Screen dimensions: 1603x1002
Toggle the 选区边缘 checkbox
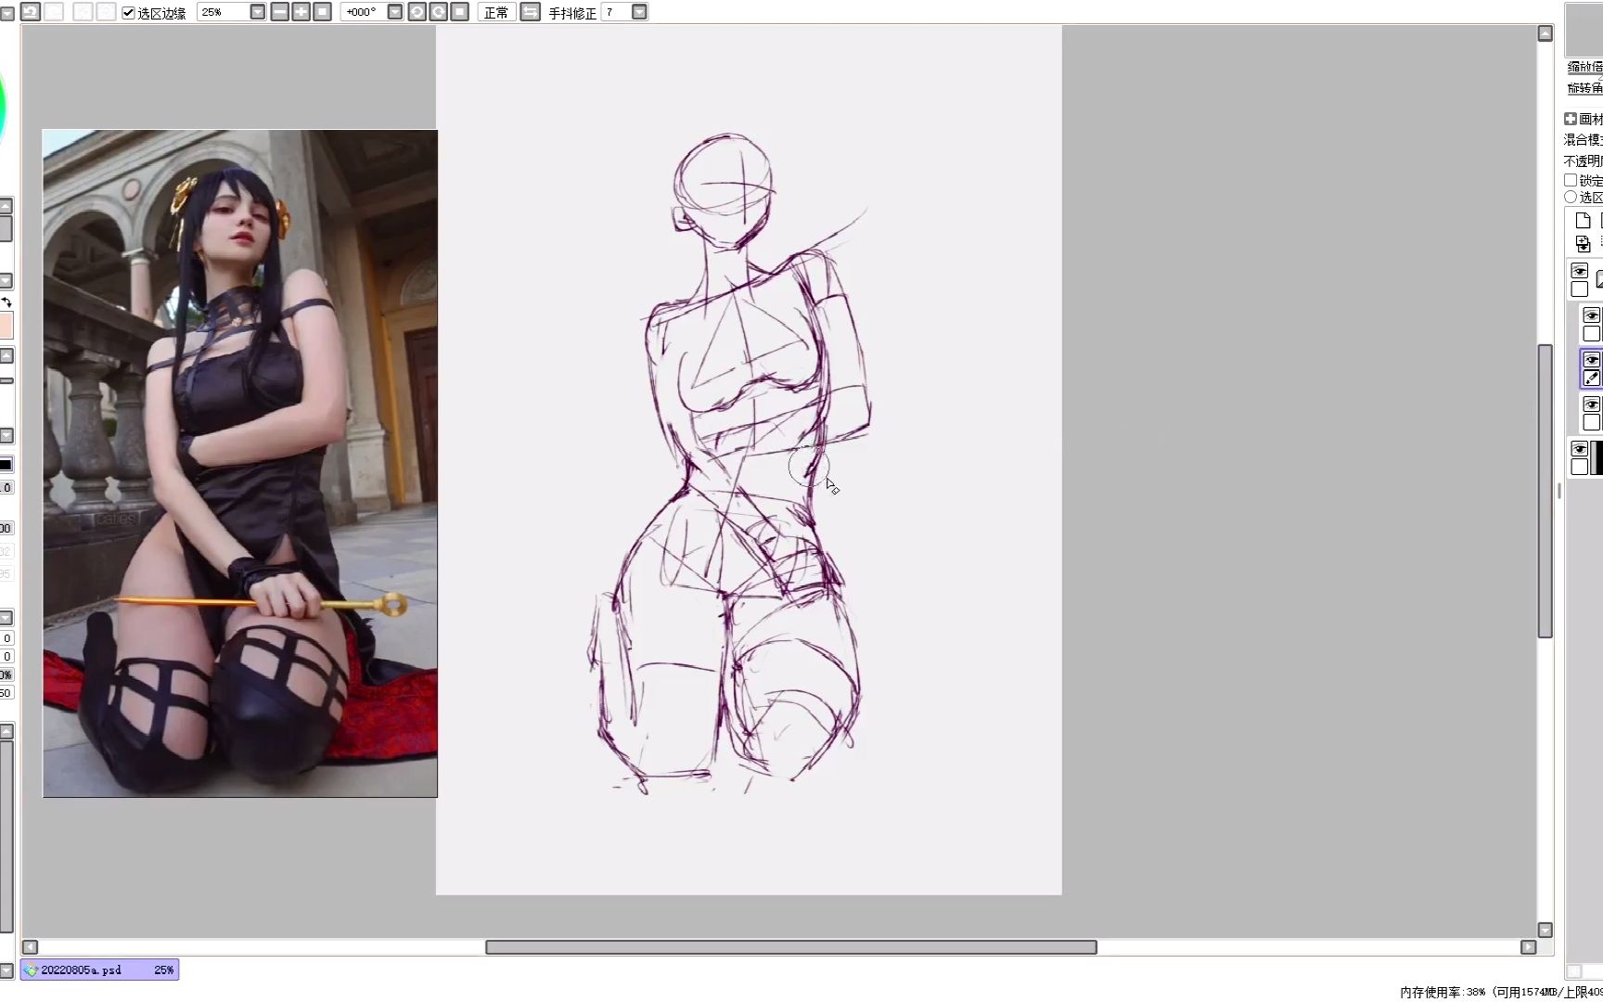pos(129,13)
